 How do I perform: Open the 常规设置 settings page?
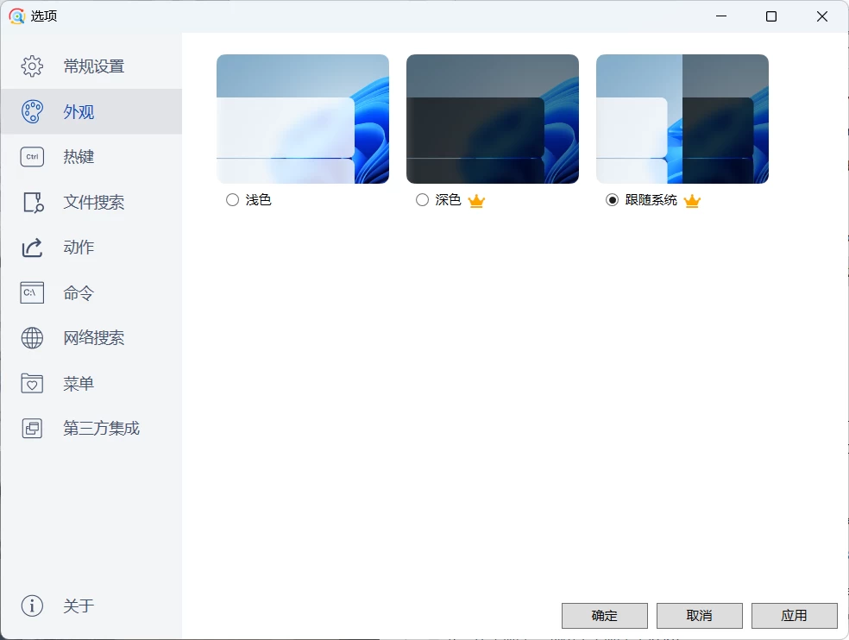[x=91, y=66]
